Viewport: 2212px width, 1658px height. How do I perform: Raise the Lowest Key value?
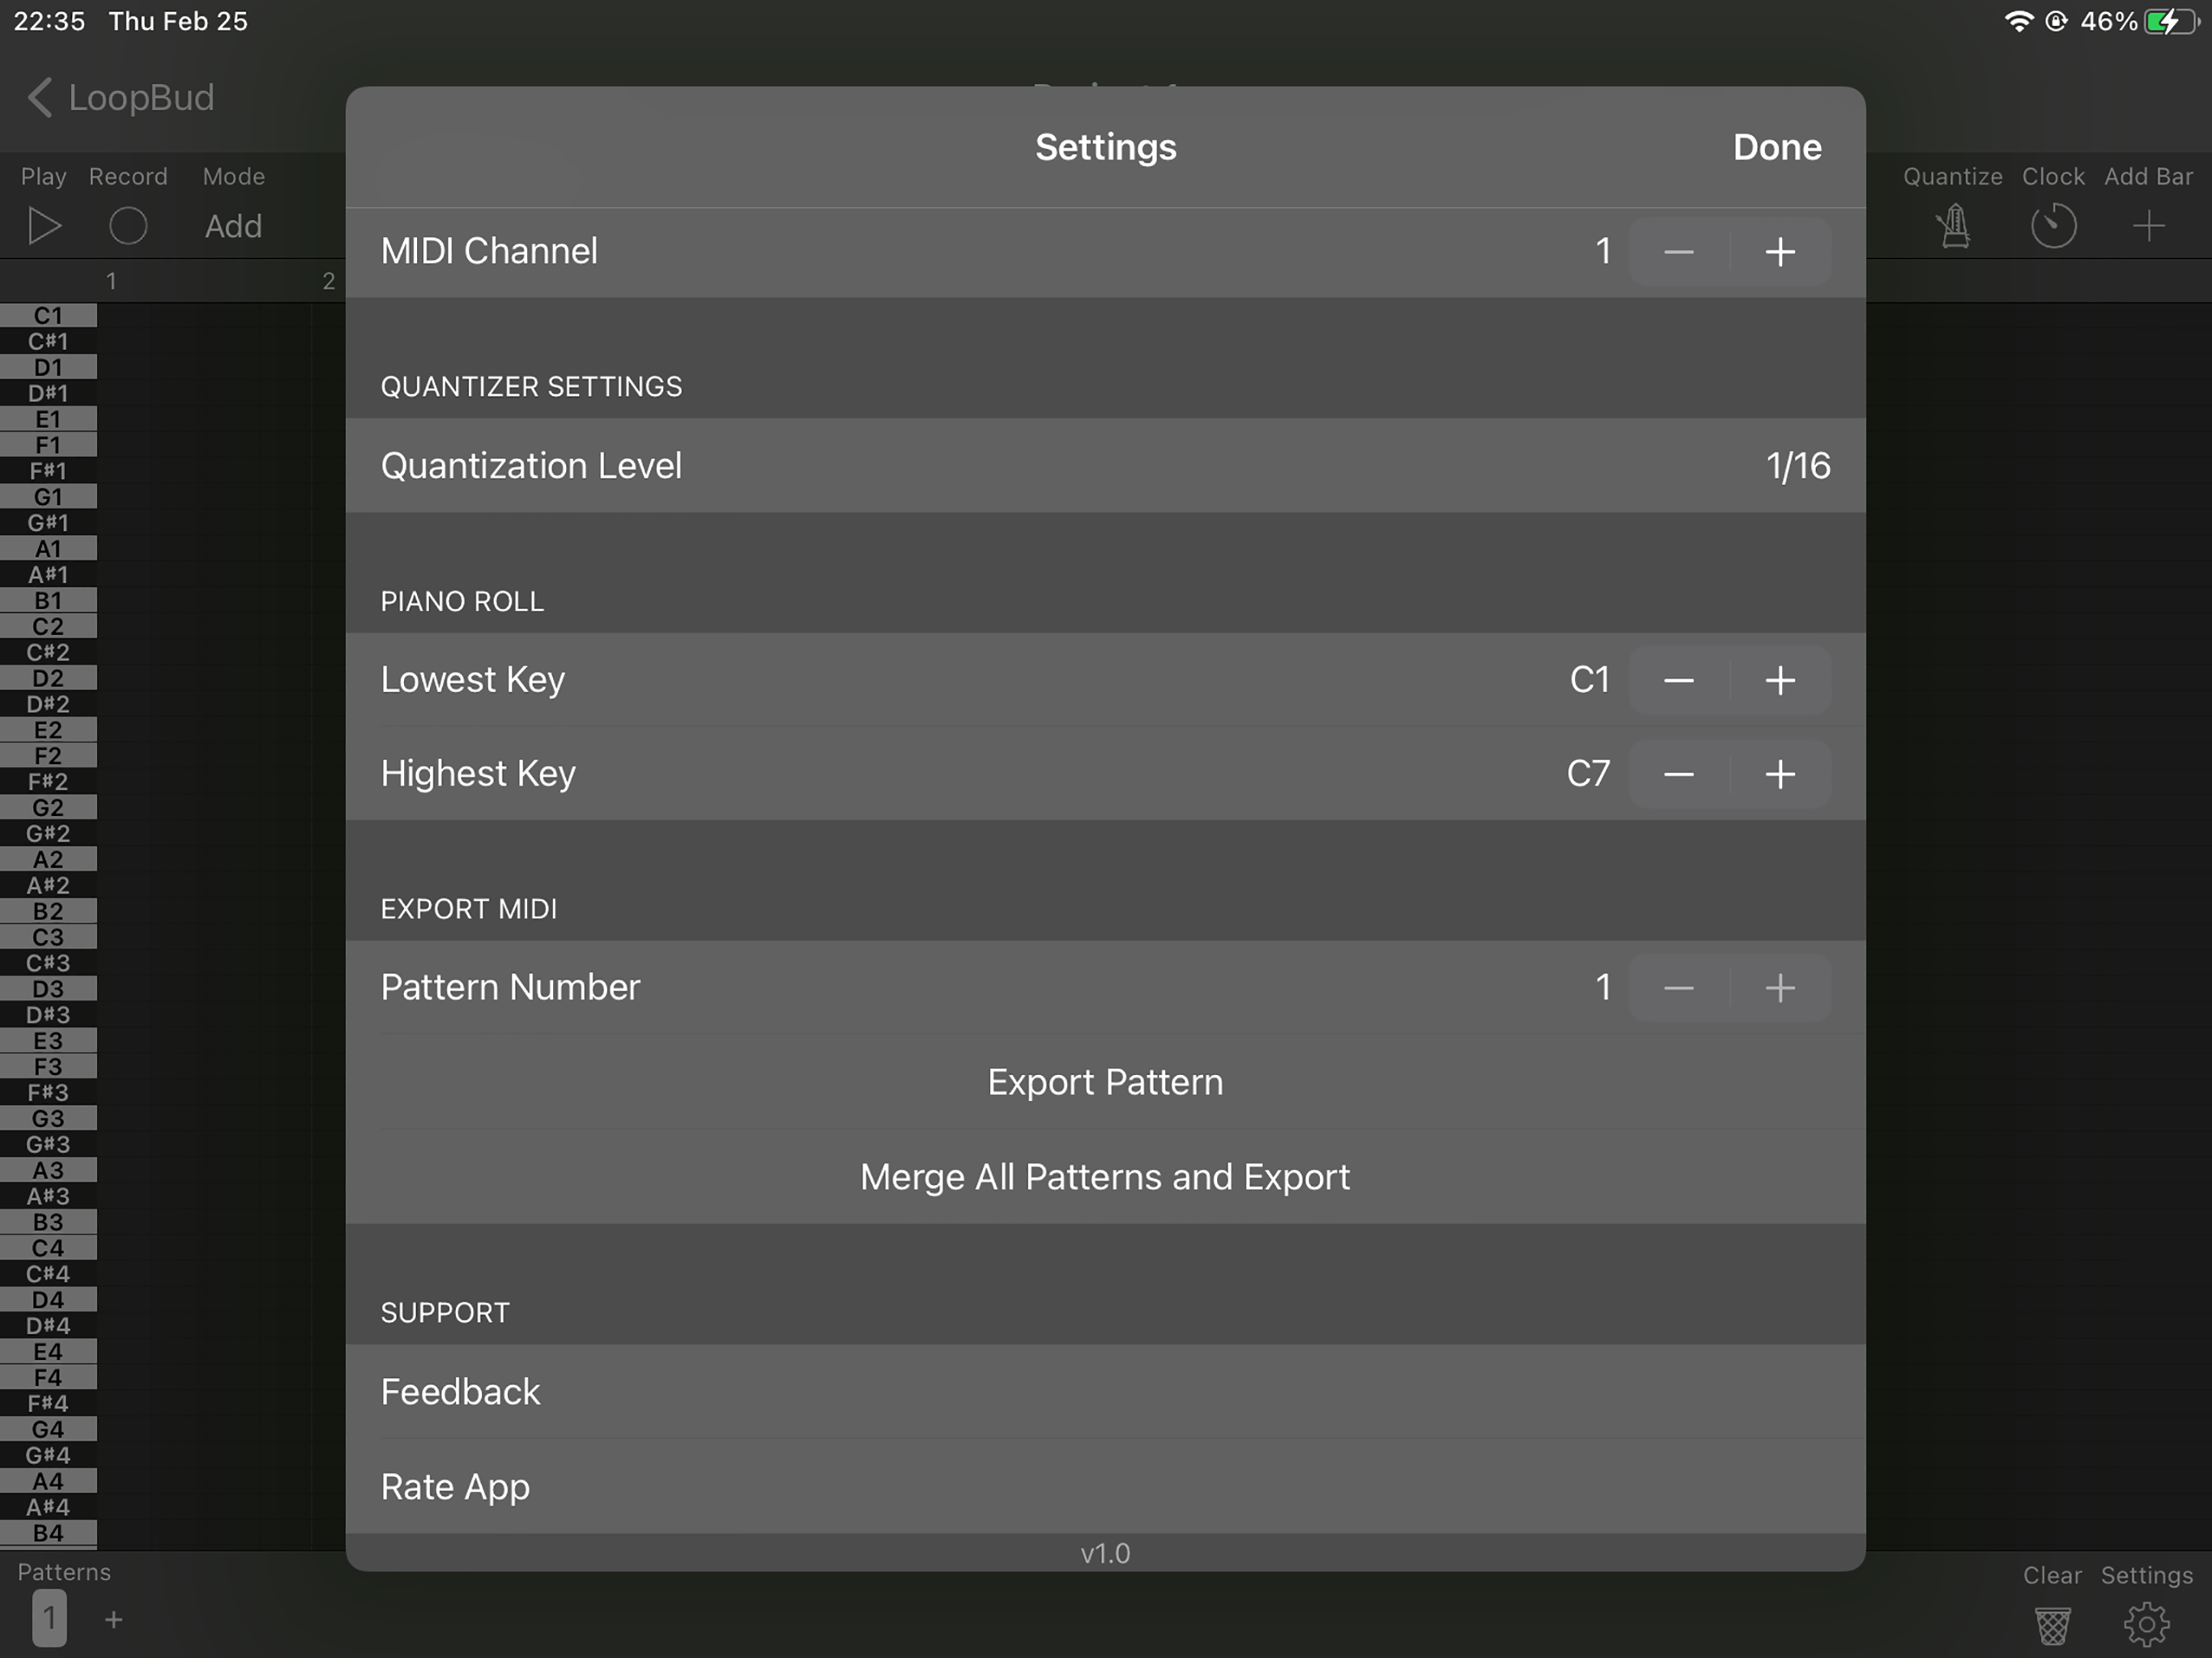click(x=1779, y=681)
